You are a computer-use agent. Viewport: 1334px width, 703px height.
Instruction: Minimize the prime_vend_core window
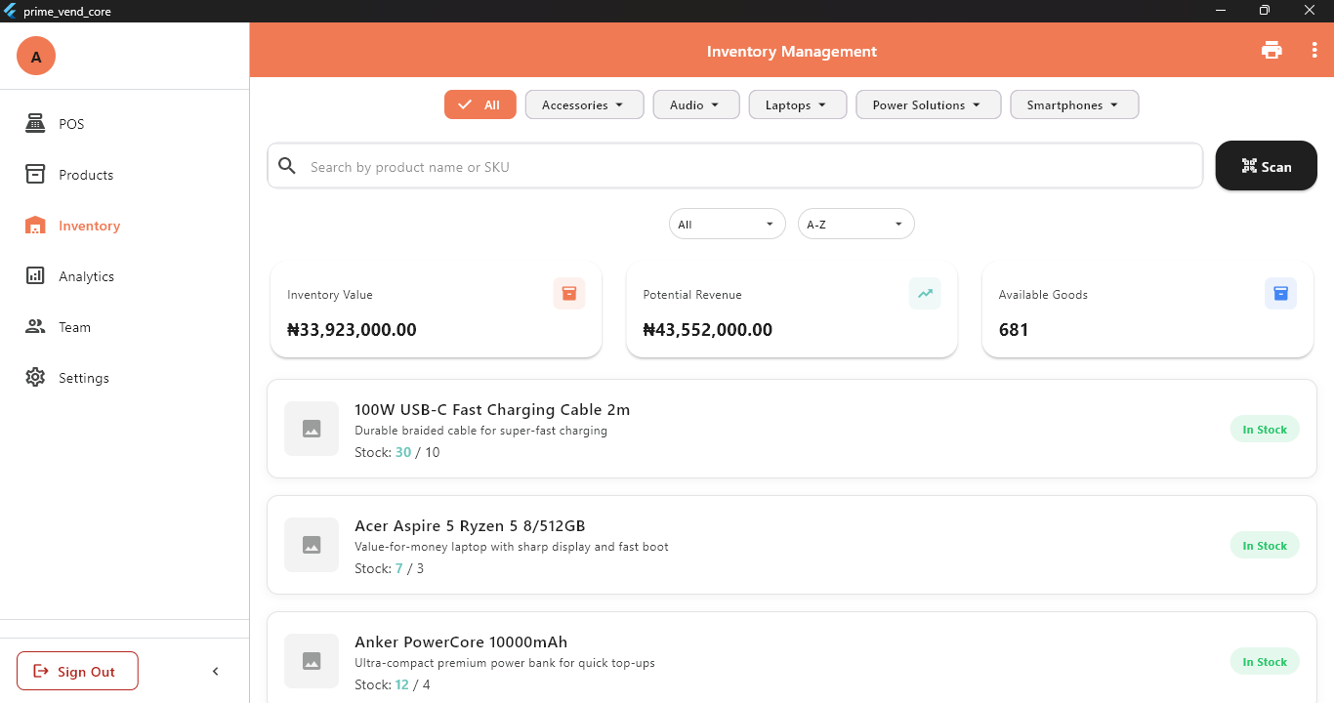pyautogui.click(x=1221, y=11)
